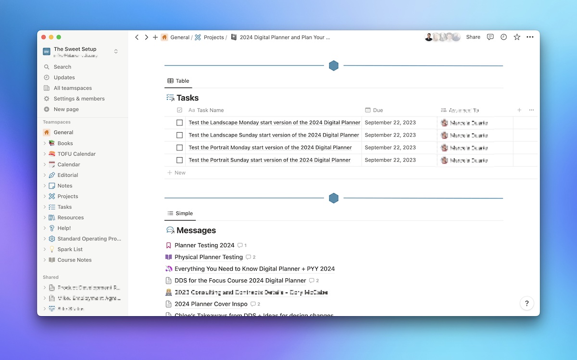
Task: Go back using the left arrow
Action: pyautogui.click(x=137, y=37)
